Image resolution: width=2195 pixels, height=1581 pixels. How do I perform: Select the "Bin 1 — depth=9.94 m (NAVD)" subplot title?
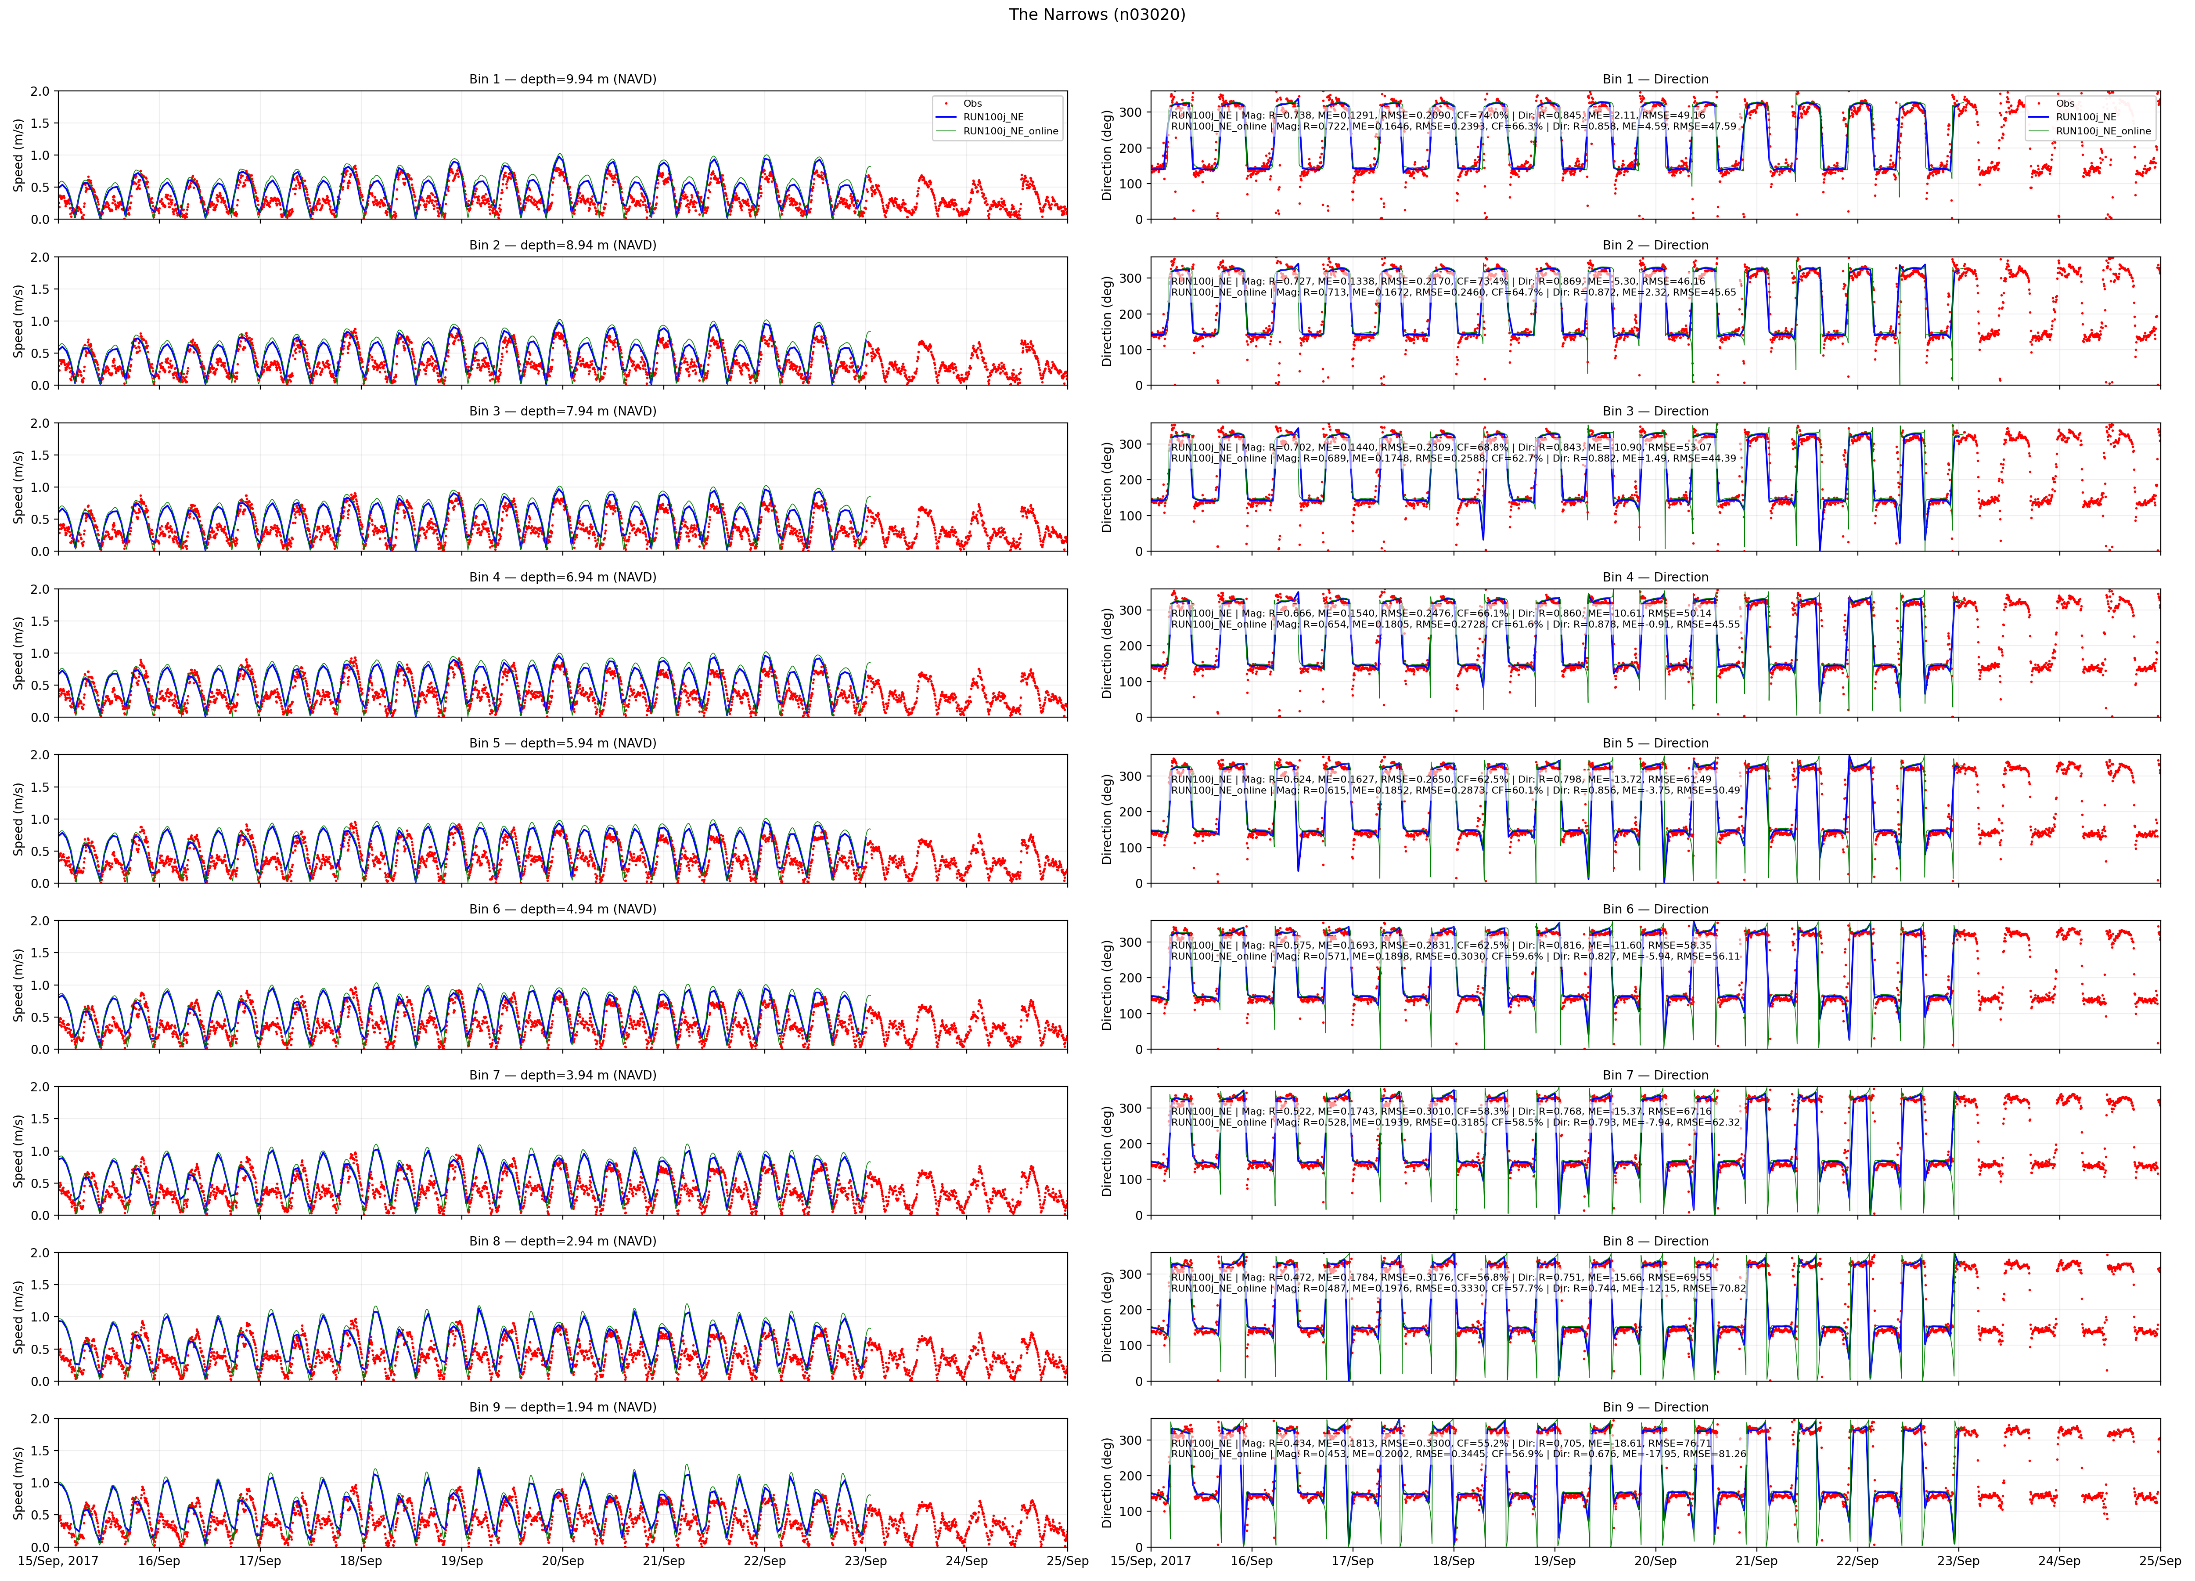coord(562,79)
